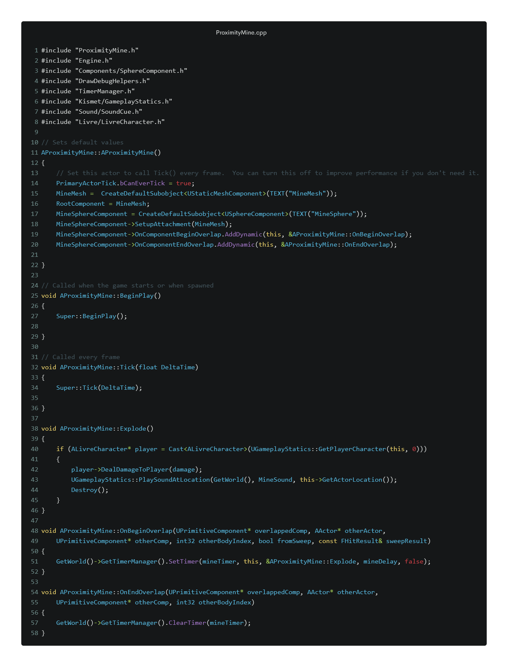
Task: Click OnComponentBeginOverlap on line 19
Action: click(x=178, y=234)
